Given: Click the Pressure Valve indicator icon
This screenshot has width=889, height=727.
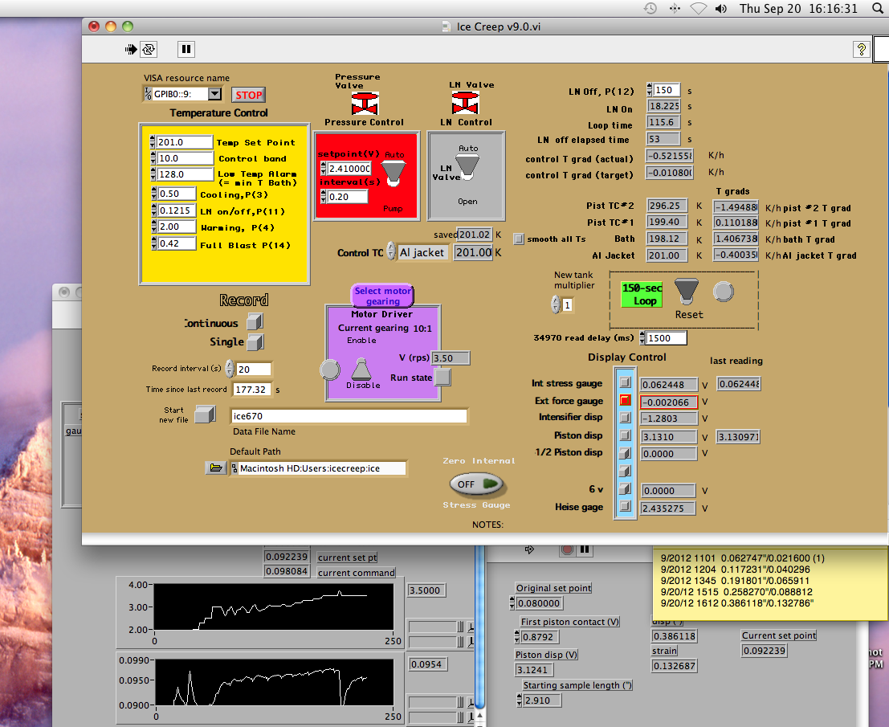Looking at the screenshot, I should click(x=365, y=103).
